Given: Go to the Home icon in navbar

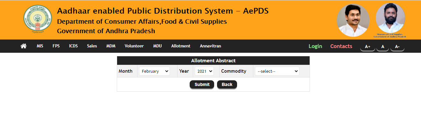Looking at the screenshot, I should (24, 46).
